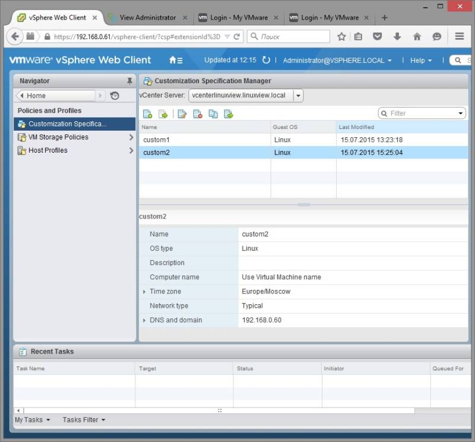Click the Status column header
This screenshot has height=442, width=475.
[277, 369]
